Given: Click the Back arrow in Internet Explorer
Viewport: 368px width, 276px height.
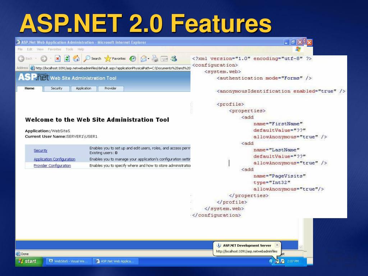Looking at the screenshot, I should [x=21, y=59].
